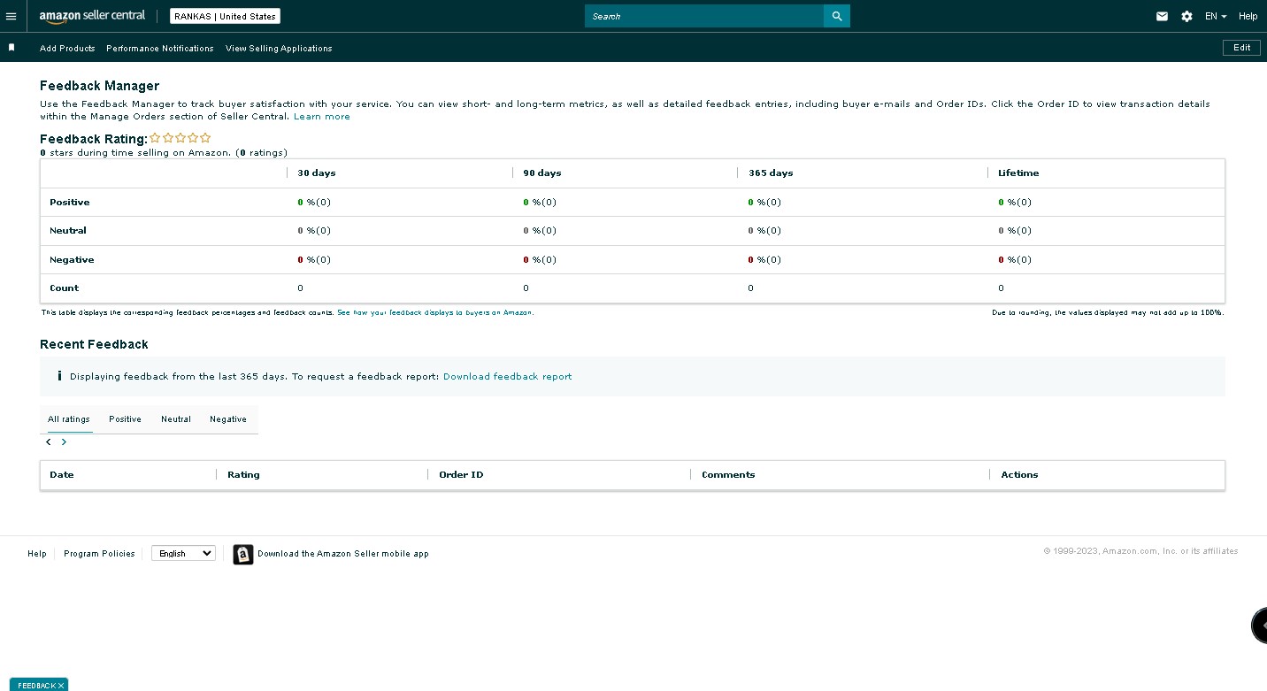The height and width of the screenshot is (691, 1267).
Task: Open the EN language dropdown in the header
Action: tap(1216, 16)
